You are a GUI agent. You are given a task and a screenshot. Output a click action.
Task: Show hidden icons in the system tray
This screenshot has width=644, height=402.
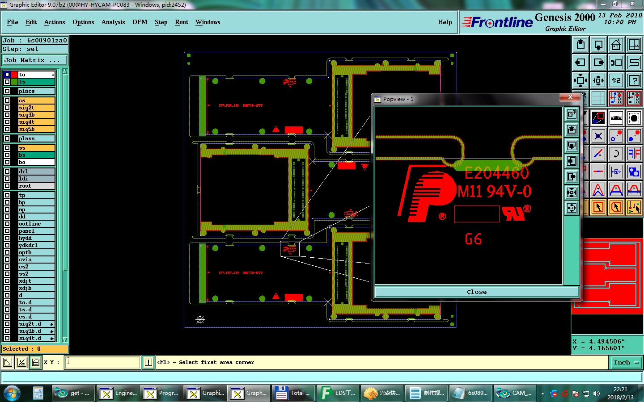click(542, 394)
